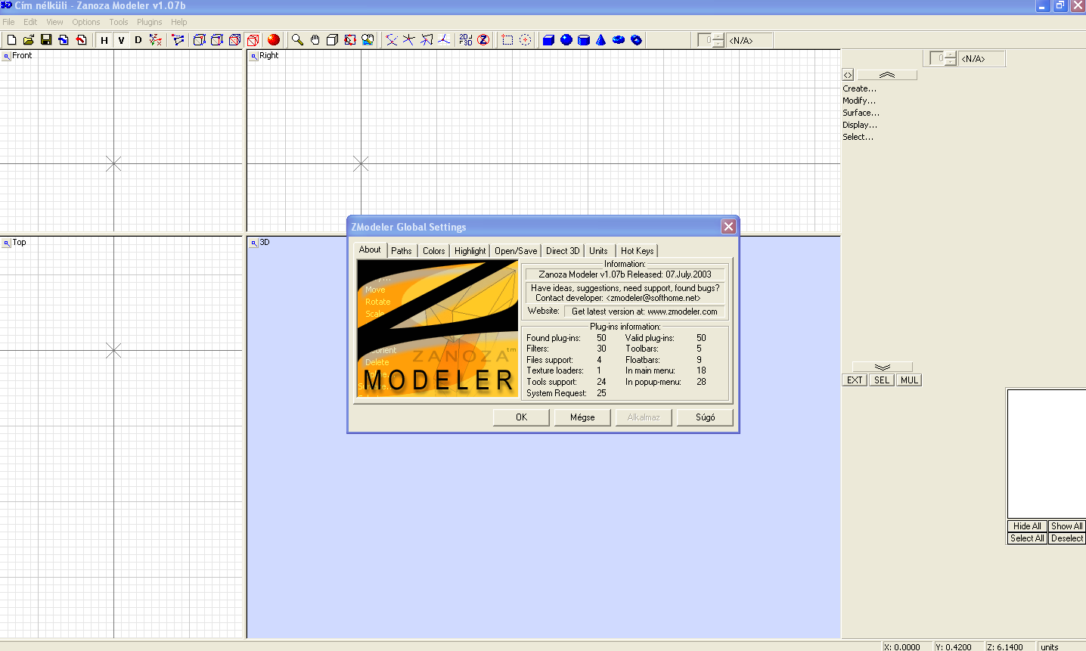Create a blue cube primitive
Image resolution: width=1086 pixels, height=651 pixels.
coord(549,40)
